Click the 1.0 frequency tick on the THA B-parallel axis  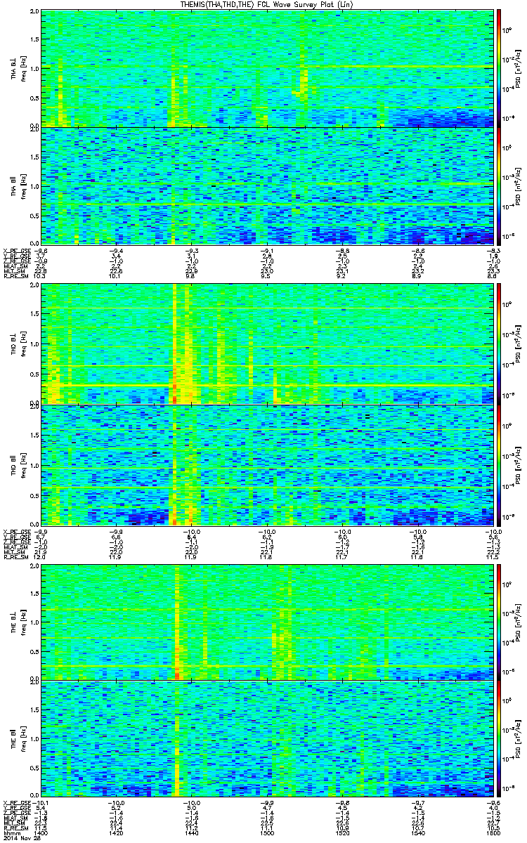tap(34, 185)
